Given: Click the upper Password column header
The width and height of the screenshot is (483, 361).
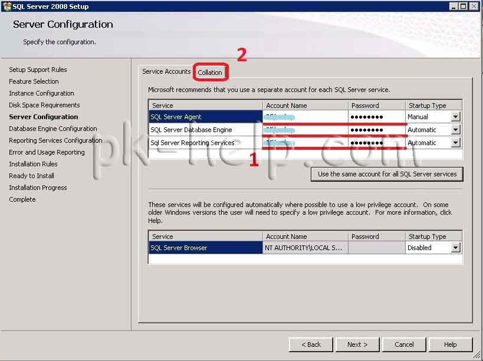Looking at the screenshot, I should [x=377, y=106].
